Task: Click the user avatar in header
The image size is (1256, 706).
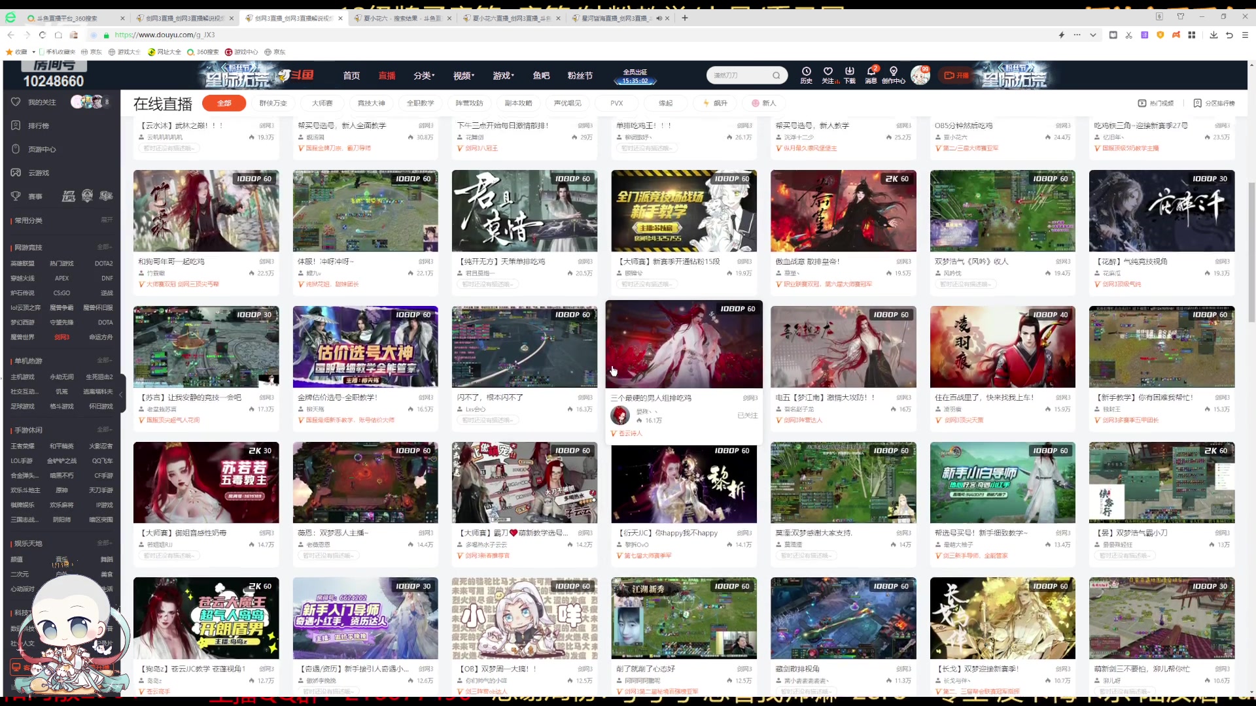Action: tap(920, 75)
